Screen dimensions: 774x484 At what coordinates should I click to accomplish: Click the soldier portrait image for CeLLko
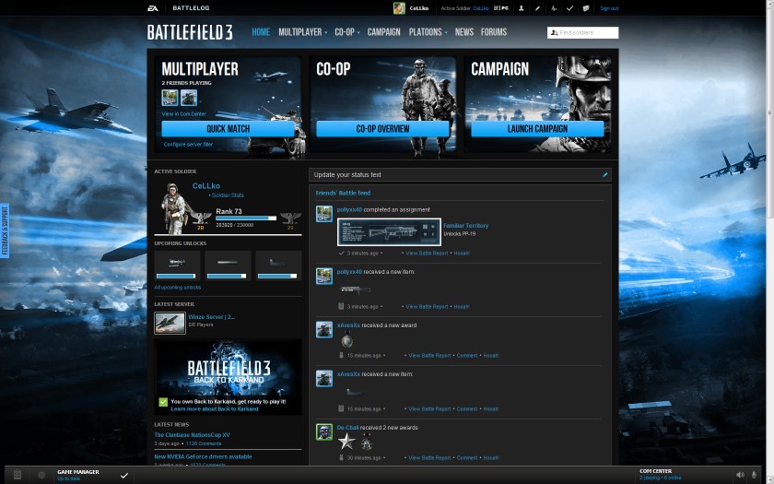pyautogui.click(x=173, y=208)
